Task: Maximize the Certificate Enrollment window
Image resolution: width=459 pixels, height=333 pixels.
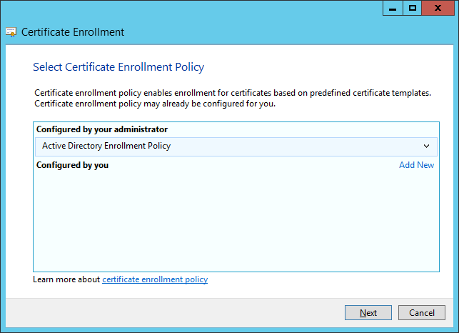Action: pos(413,8)
